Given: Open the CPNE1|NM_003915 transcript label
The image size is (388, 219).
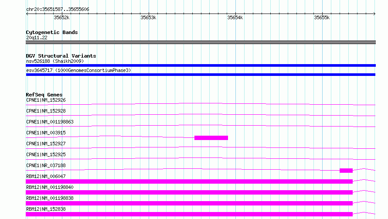Looking at the screenshot, I should [46, 133].
